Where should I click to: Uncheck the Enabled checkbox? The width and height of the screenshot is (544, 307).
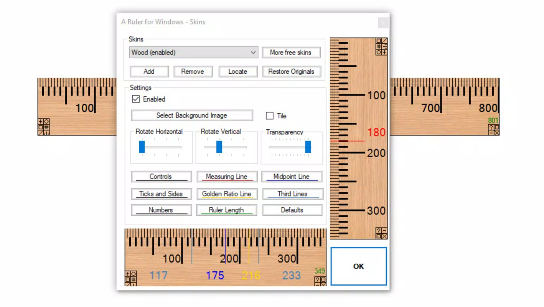(136, 99)
